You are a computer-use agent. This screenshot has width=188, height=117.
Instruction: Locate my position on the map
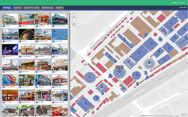tap(74, 24)
